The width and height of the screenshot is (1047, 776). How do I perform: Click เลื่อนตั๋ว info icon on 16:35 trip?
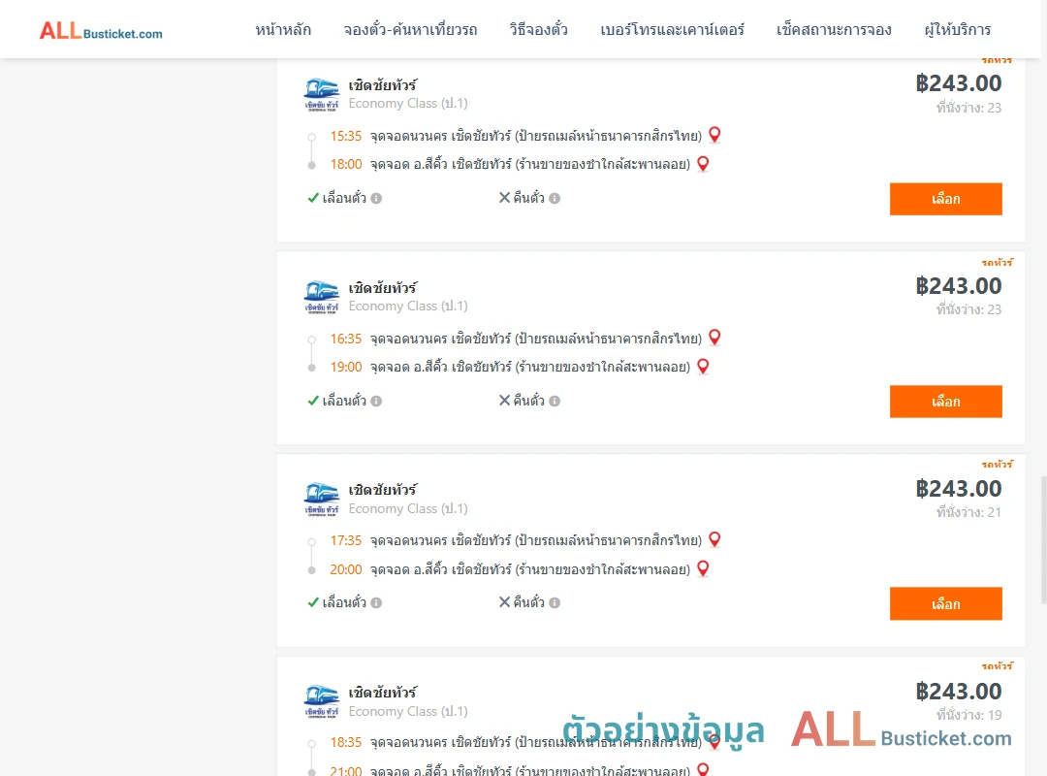point(376,401)
